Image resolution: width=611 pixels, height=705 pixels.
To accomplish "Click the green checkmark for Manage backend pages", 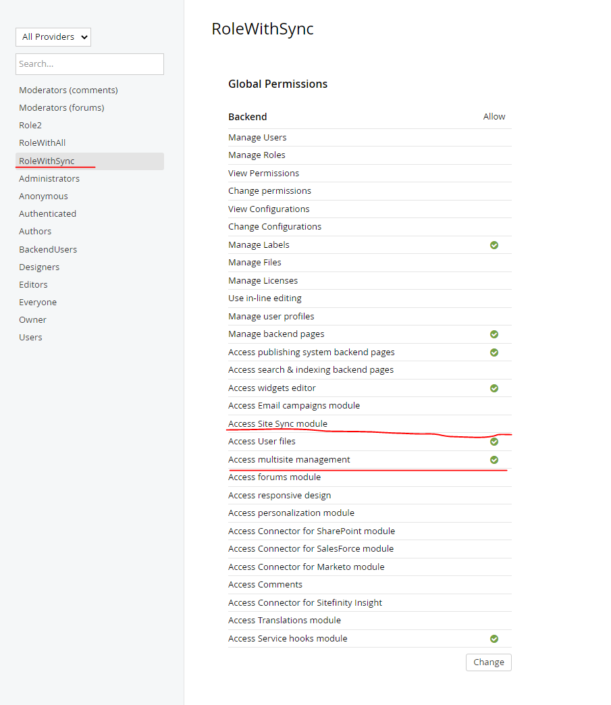I will [494, 334].
